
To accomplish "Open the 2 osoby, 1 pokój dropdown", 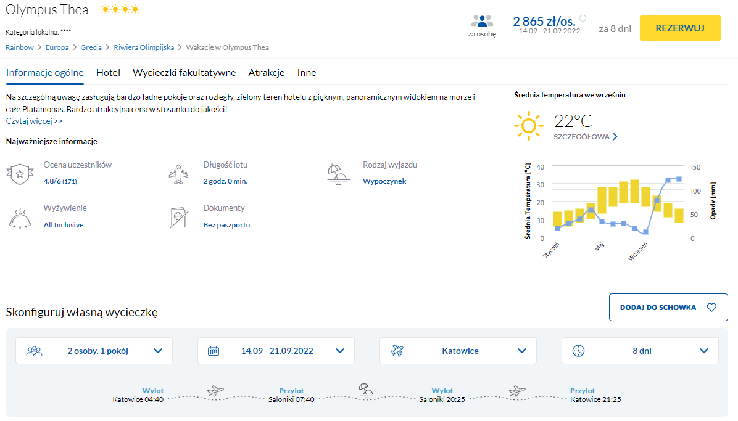I will click(x=94, y=351).
